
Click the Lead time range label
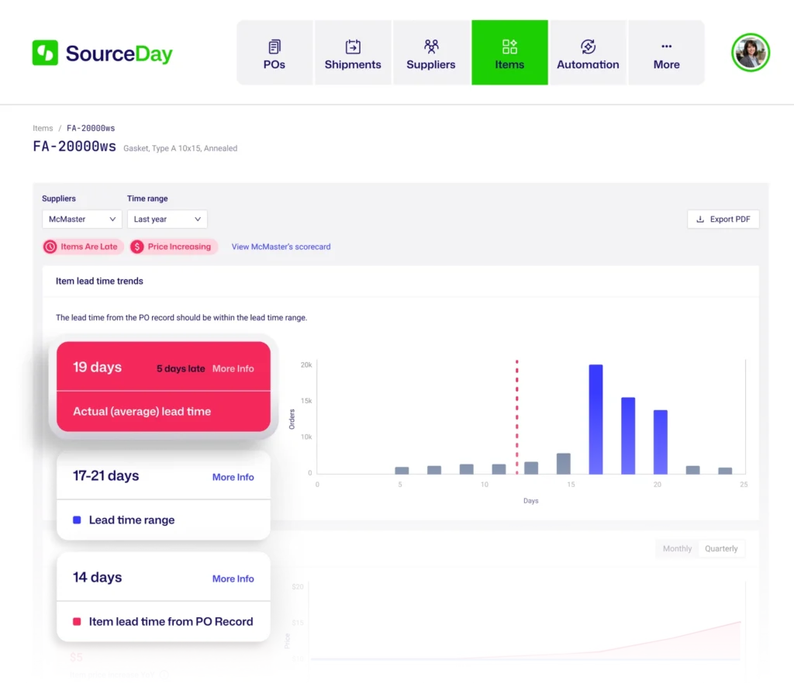132,520
